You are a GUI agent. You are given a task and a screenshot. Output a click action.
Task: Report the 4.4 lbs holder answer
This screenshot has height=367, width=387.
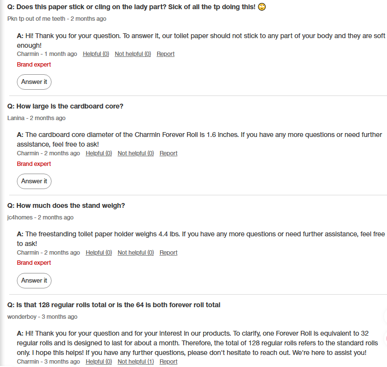tap(168, 253)
